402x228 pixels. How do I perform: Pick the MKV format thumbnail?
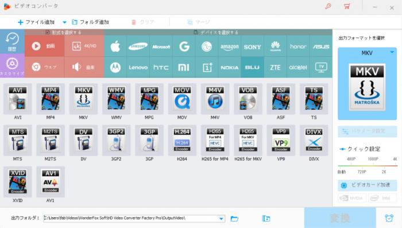click(83, 99)
